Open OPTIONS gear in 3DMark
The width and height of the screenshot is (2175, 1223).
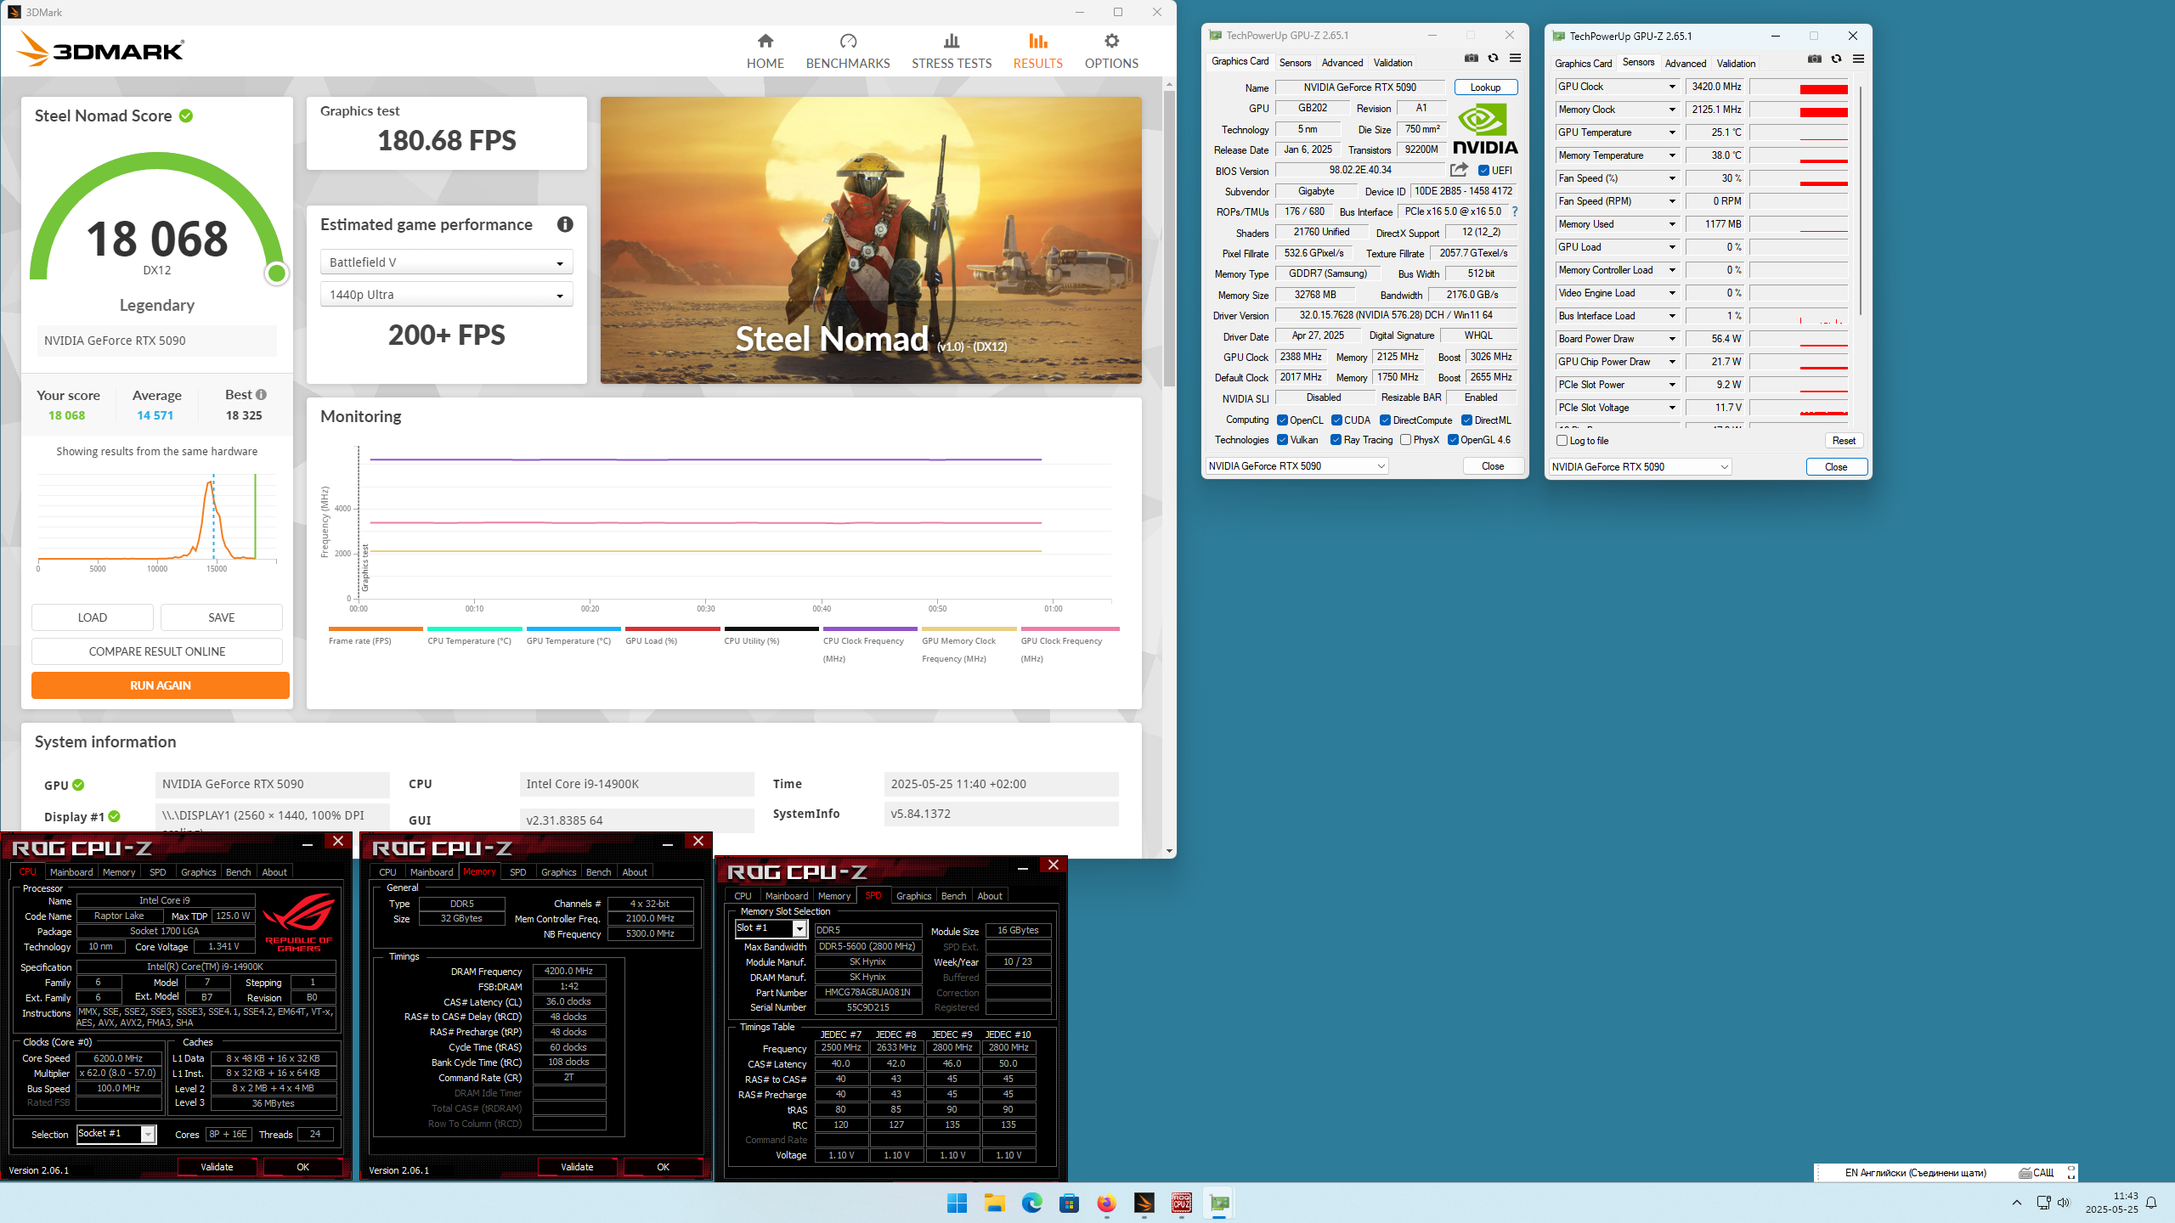tap(1111, 51)
